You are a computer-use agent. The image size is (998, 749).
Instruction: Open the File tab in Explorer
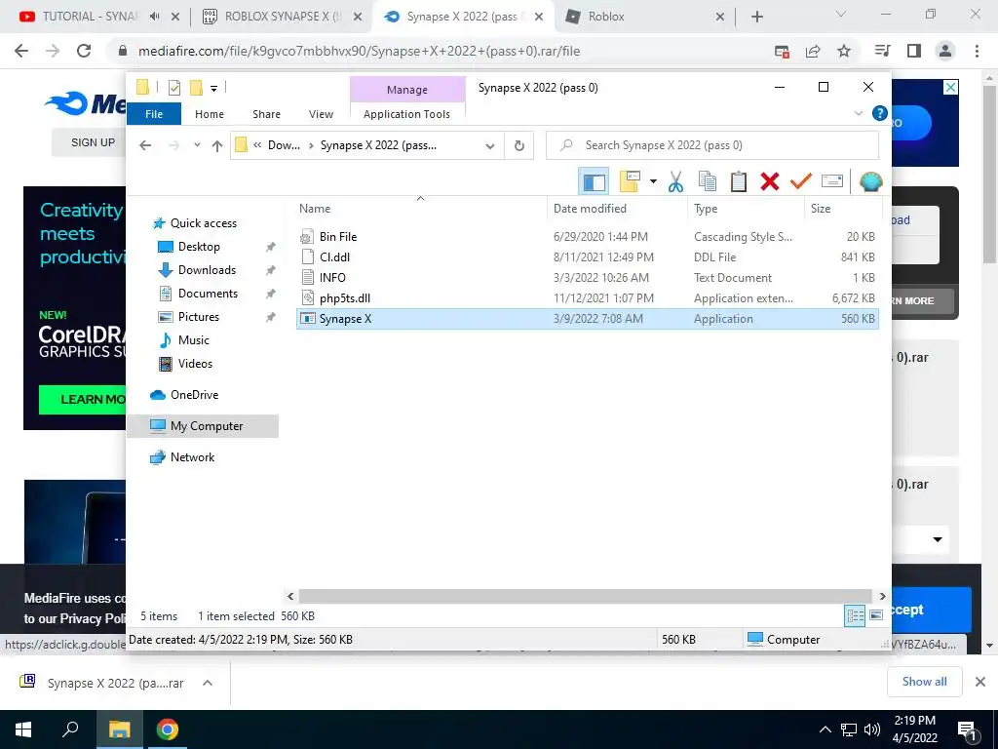[x=154, y=114]
